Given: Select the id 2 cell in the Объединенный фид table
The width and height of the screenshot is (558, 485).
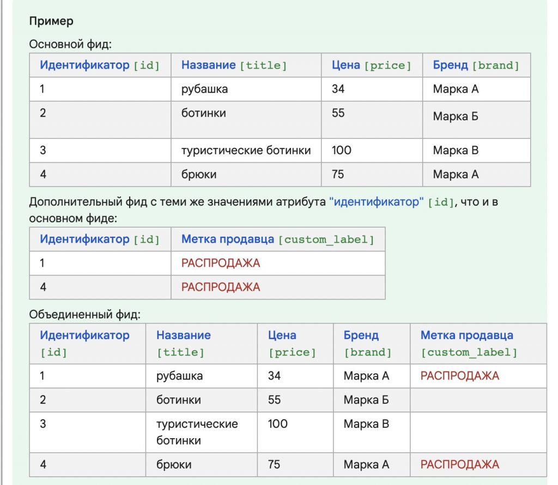Looking at the screenshot, I should 88,400.
